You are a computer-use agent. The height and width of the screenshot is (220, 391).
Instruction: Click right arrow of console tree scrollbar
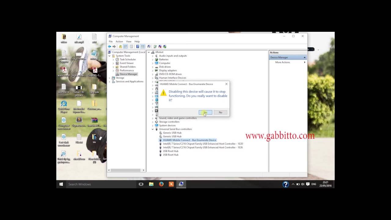tap(144, 170)
